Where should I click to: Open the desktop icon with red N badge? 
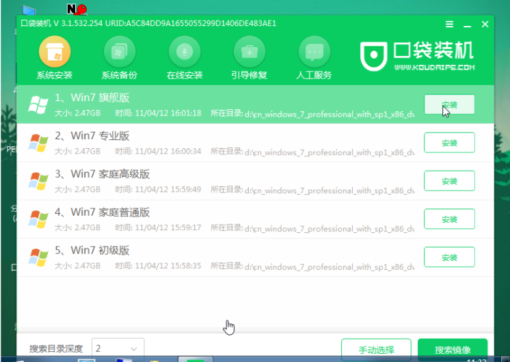tap(77, 9)
